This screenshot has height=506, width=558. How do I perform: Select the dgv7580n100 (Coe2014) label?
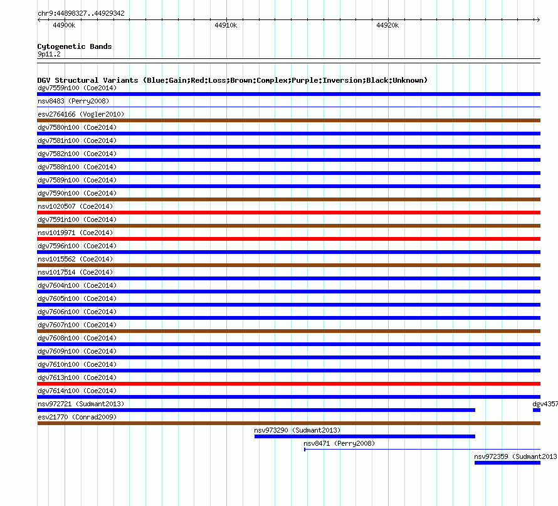pyautogui.click(x=77, y=127)
